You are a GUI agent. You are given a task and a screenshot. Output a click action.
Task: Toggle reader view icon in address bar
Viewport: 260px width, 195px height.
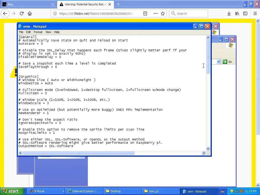tap(145, 14)
